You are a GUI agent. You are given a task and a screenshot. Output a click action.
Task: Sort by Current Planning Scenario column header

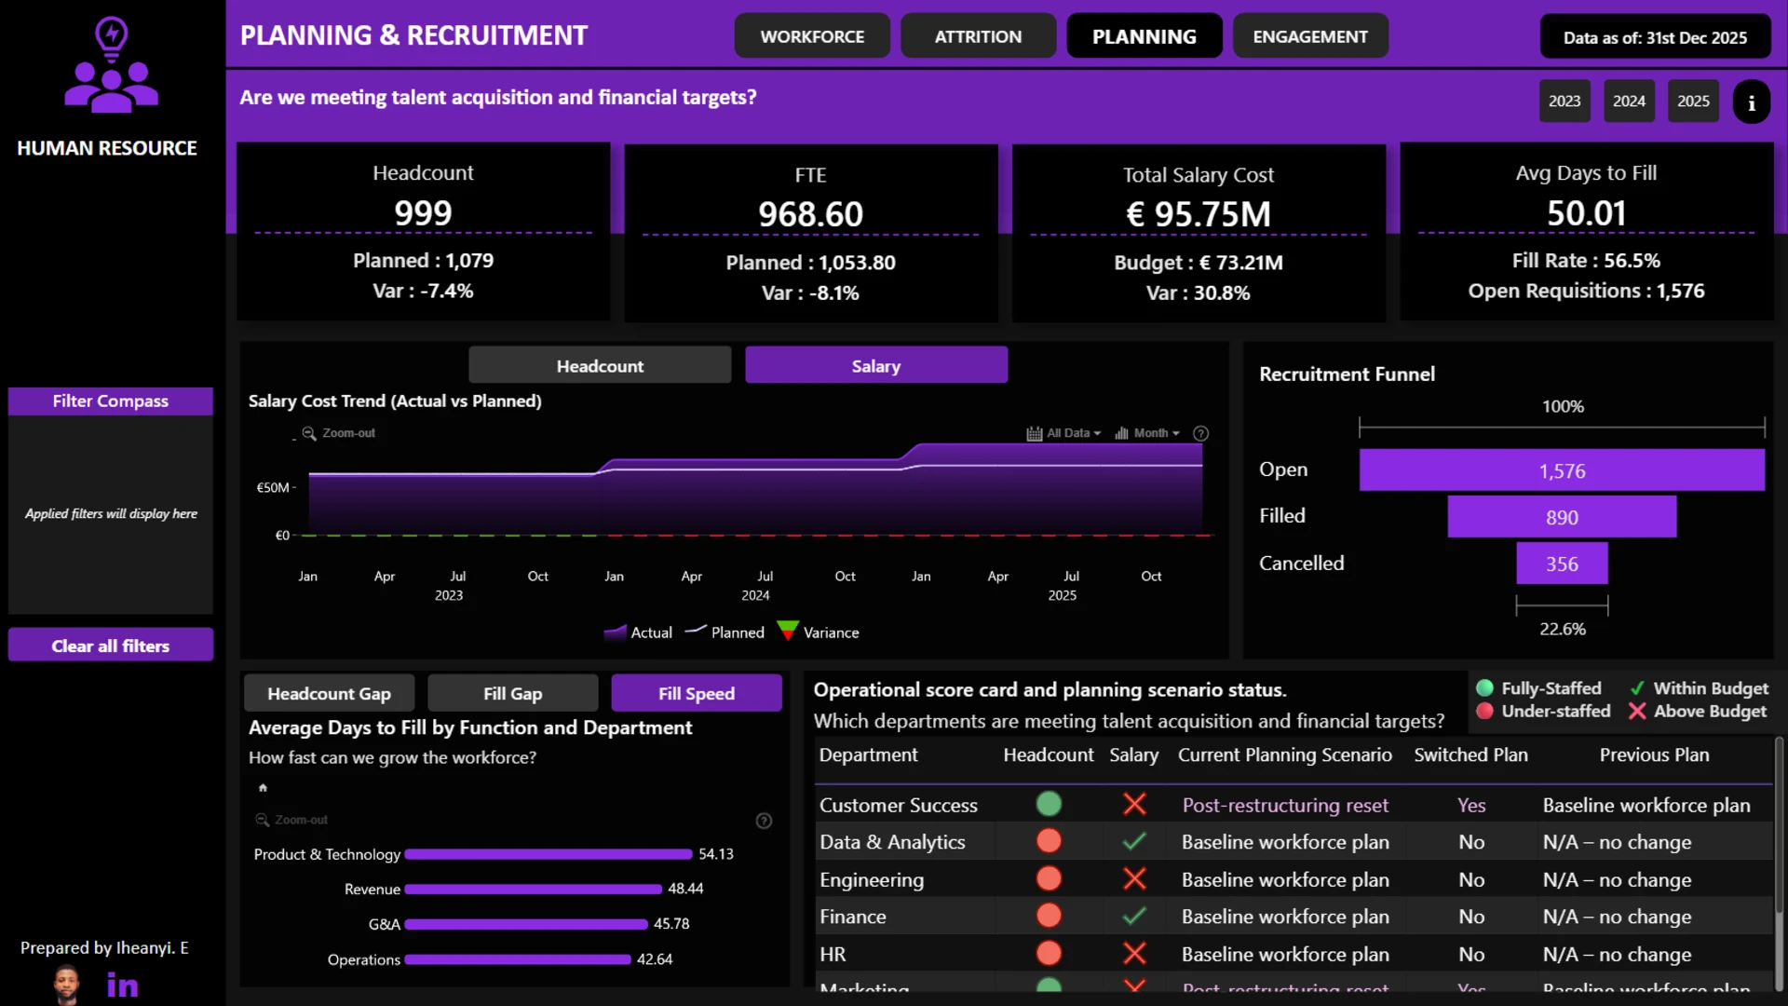click(x=1284, y=754)
